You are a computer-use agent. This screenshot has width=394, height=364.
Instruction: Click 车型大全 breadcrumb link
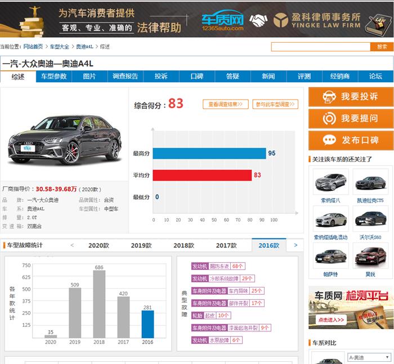tap(59, 47)
